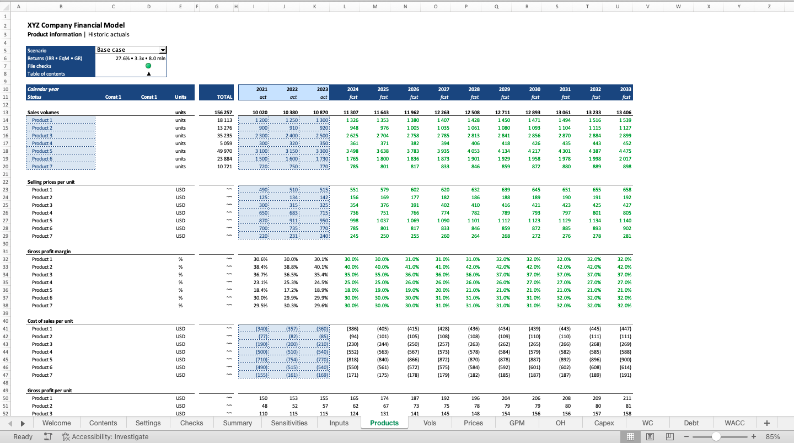
Task: Click the green File checks indicator
Action: [148, 66]
